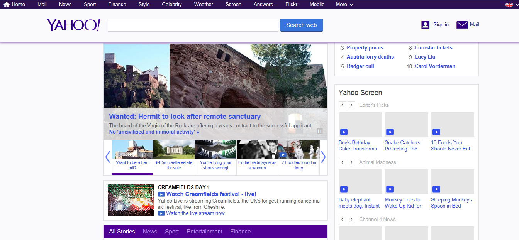519x240 pixels.
Task: Play Sleeping Monkeys Spoon in Bed video
Action: pos(436,189)
